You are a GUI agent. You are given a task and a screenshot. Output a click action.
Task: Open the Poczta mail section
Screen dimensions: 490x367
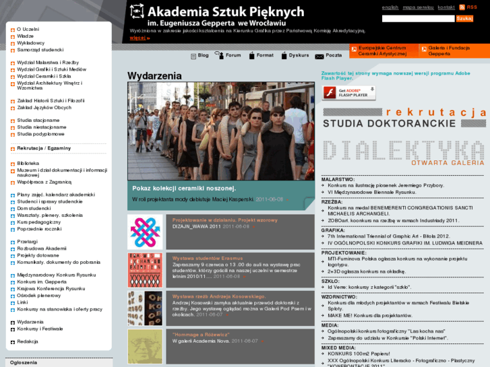coord(334,55)
